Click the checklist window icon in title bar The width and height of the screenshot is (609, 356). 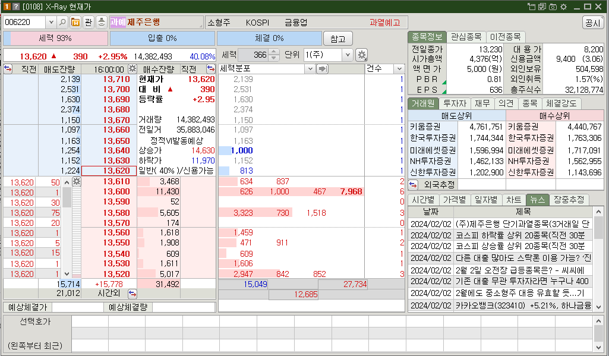[x=542, y=7]
